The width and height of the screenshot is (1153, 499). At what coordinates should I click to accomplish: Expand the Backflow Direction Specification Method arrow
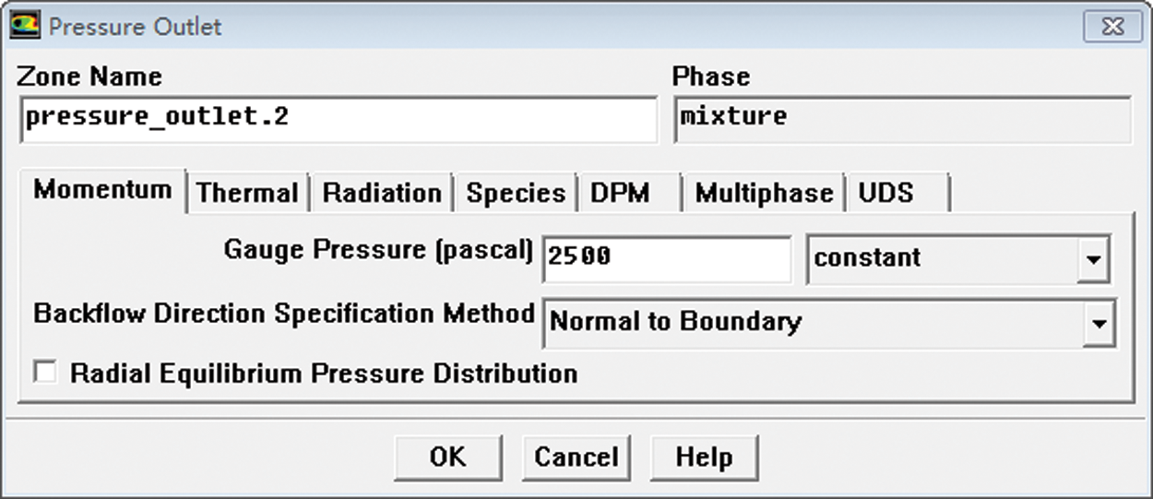point(1097,323)
